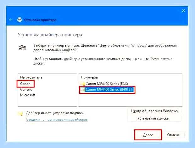Click Центр обновления Windows button
Image resolution: width=195 pixels, height=148 pixels.
pyautogui.click(x=154, y=111)
